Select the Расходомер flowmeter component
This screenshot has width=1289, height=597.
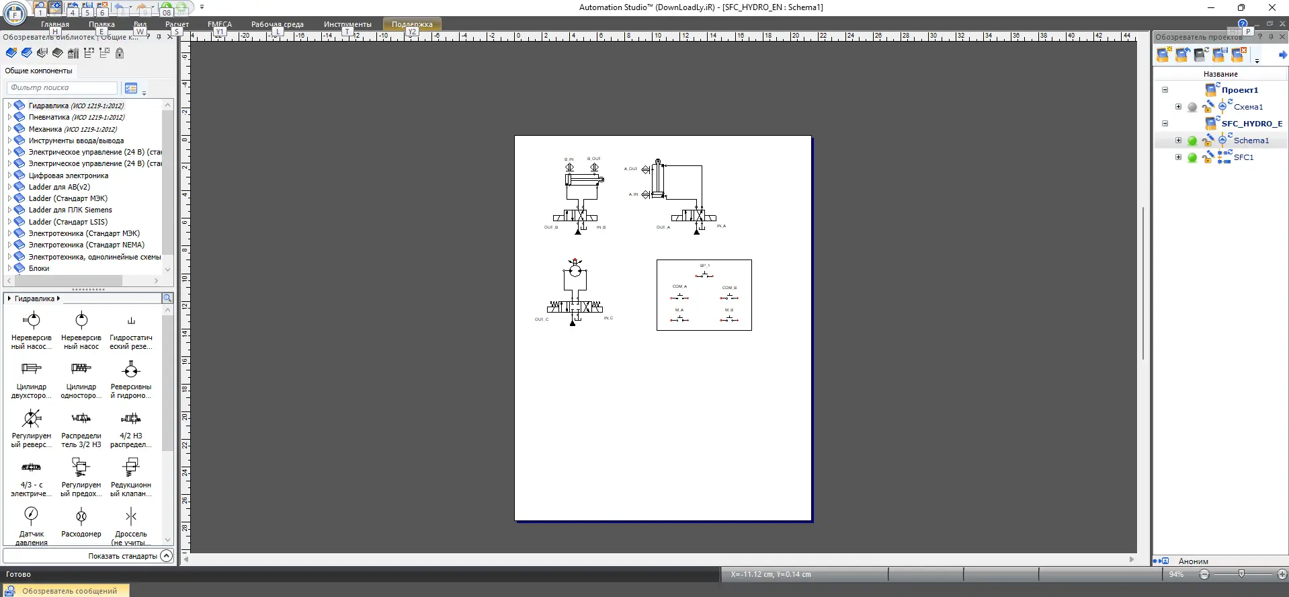point(81,516)
